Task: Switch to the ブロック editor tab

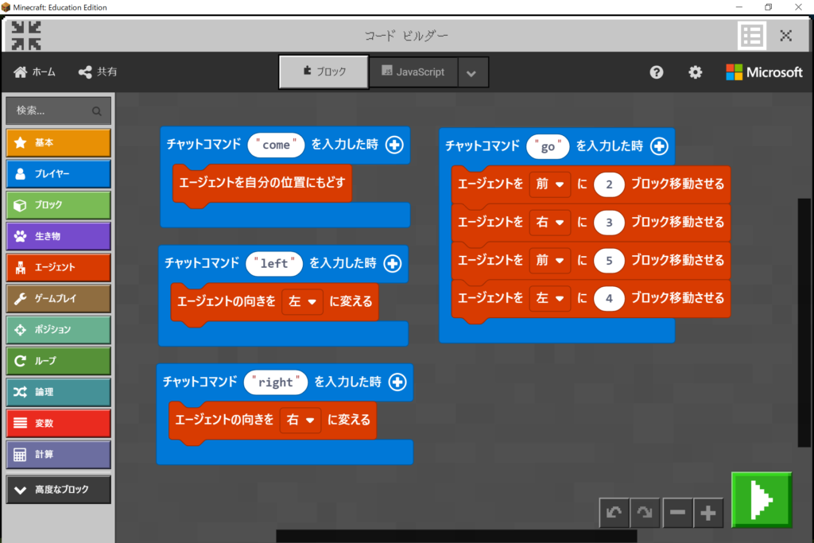Action: 324,72
